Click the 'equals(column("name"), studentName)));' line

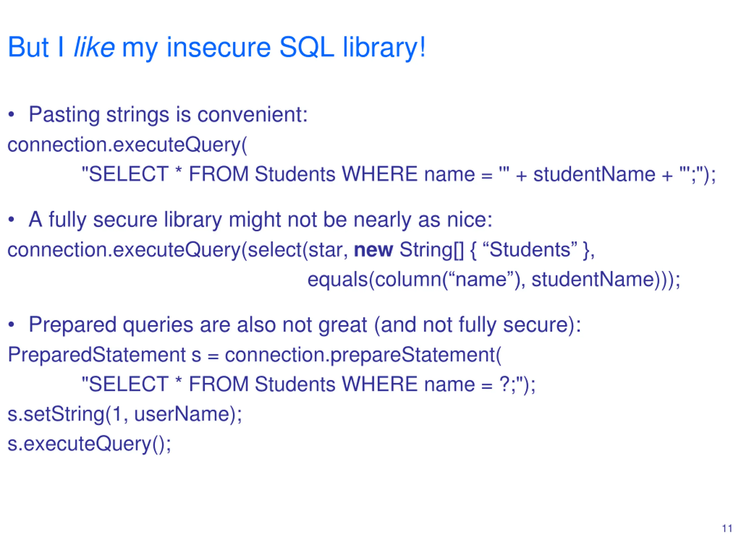click(494, 280)
